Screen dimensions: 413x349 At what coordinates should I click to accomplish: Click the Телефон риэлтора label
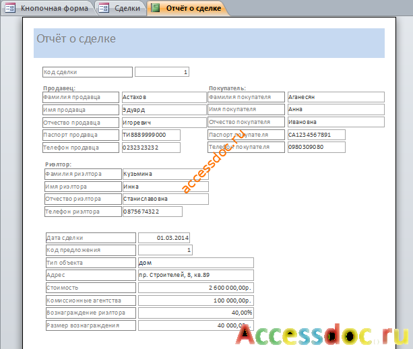click(x=84, y=212)
